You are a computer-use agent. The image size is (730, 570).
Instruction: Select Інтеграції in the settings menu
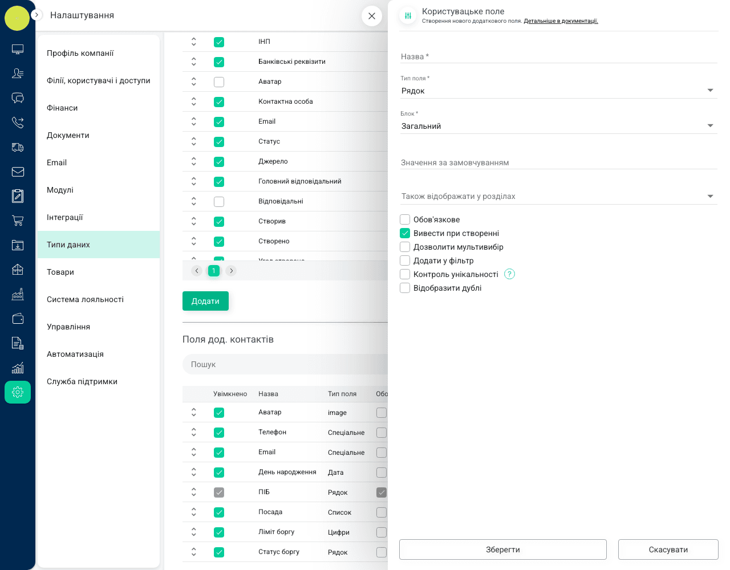coord(99,217)
